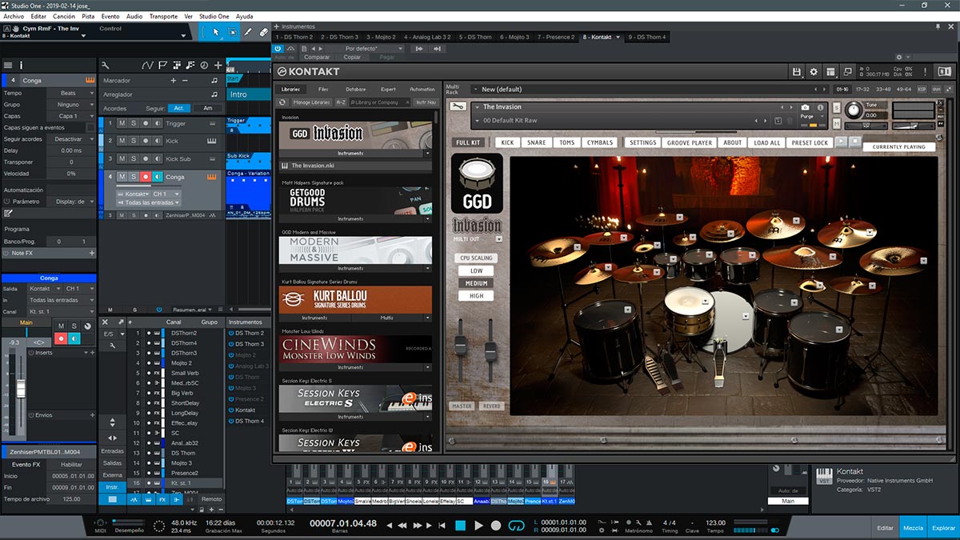Click Manage Libraries button
The height and width of the screenshot is (540, 960).
[x=311, y=102]
